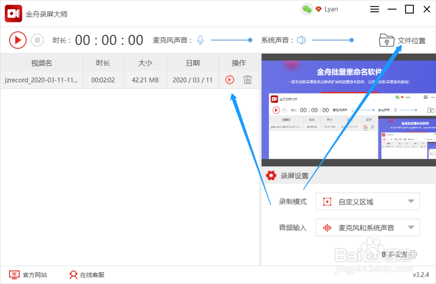Sort by the 日期 column header
This screenshot has height=284, width=436.
pyautogui.click(x=193, y=63)
